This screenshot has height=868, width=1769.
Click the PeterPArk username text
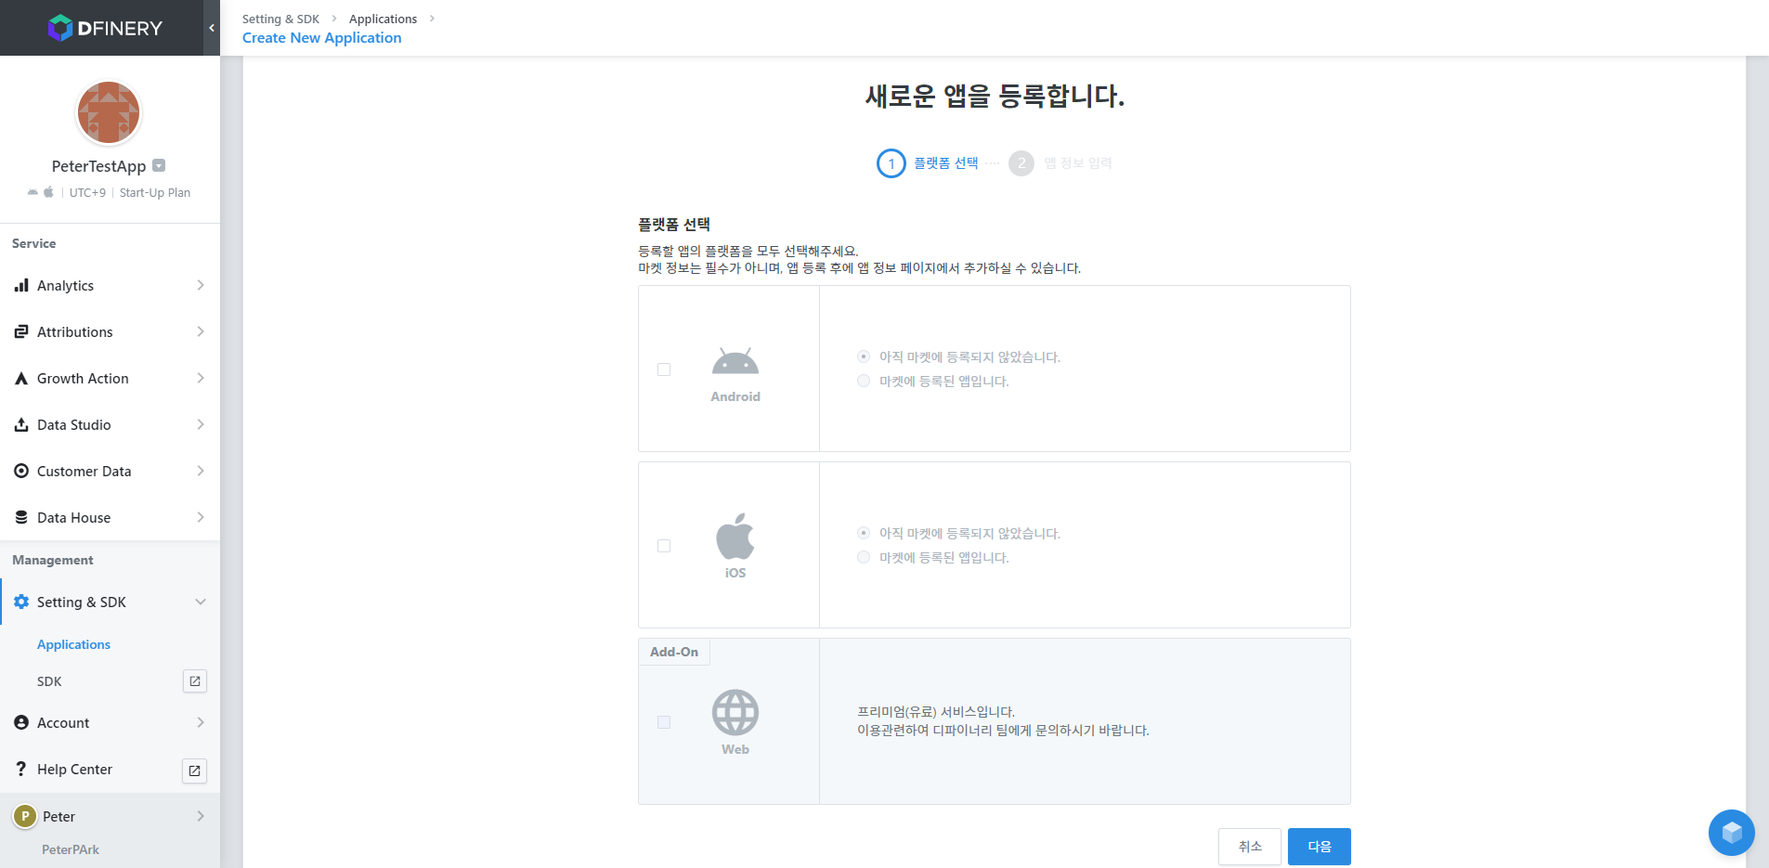click(x=71, y=849)
